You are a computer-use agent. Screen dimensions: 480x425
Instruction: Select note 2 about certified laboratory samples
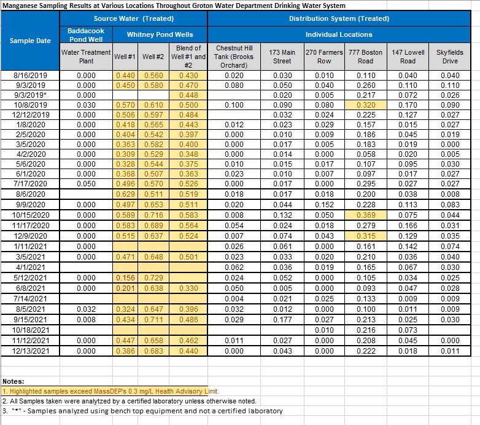[129, 401]
